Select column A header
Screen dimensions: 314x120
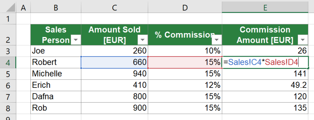point(23,8)
